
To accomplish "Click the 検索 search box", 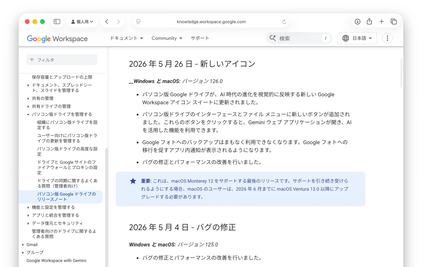I will click(299, 38).
